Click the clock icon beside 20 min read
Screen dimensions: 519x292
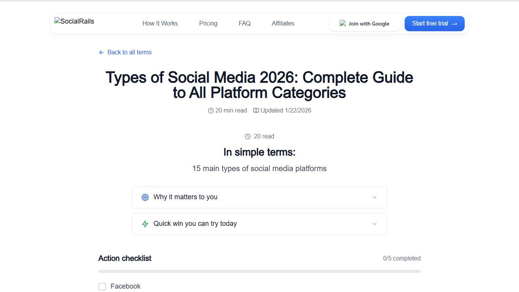coord(210,110)
